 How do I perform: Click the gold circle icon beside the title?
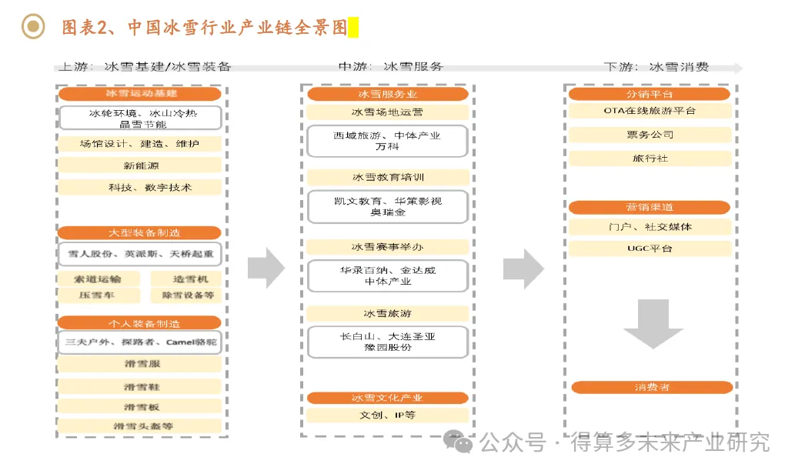[x=32, y=27]
